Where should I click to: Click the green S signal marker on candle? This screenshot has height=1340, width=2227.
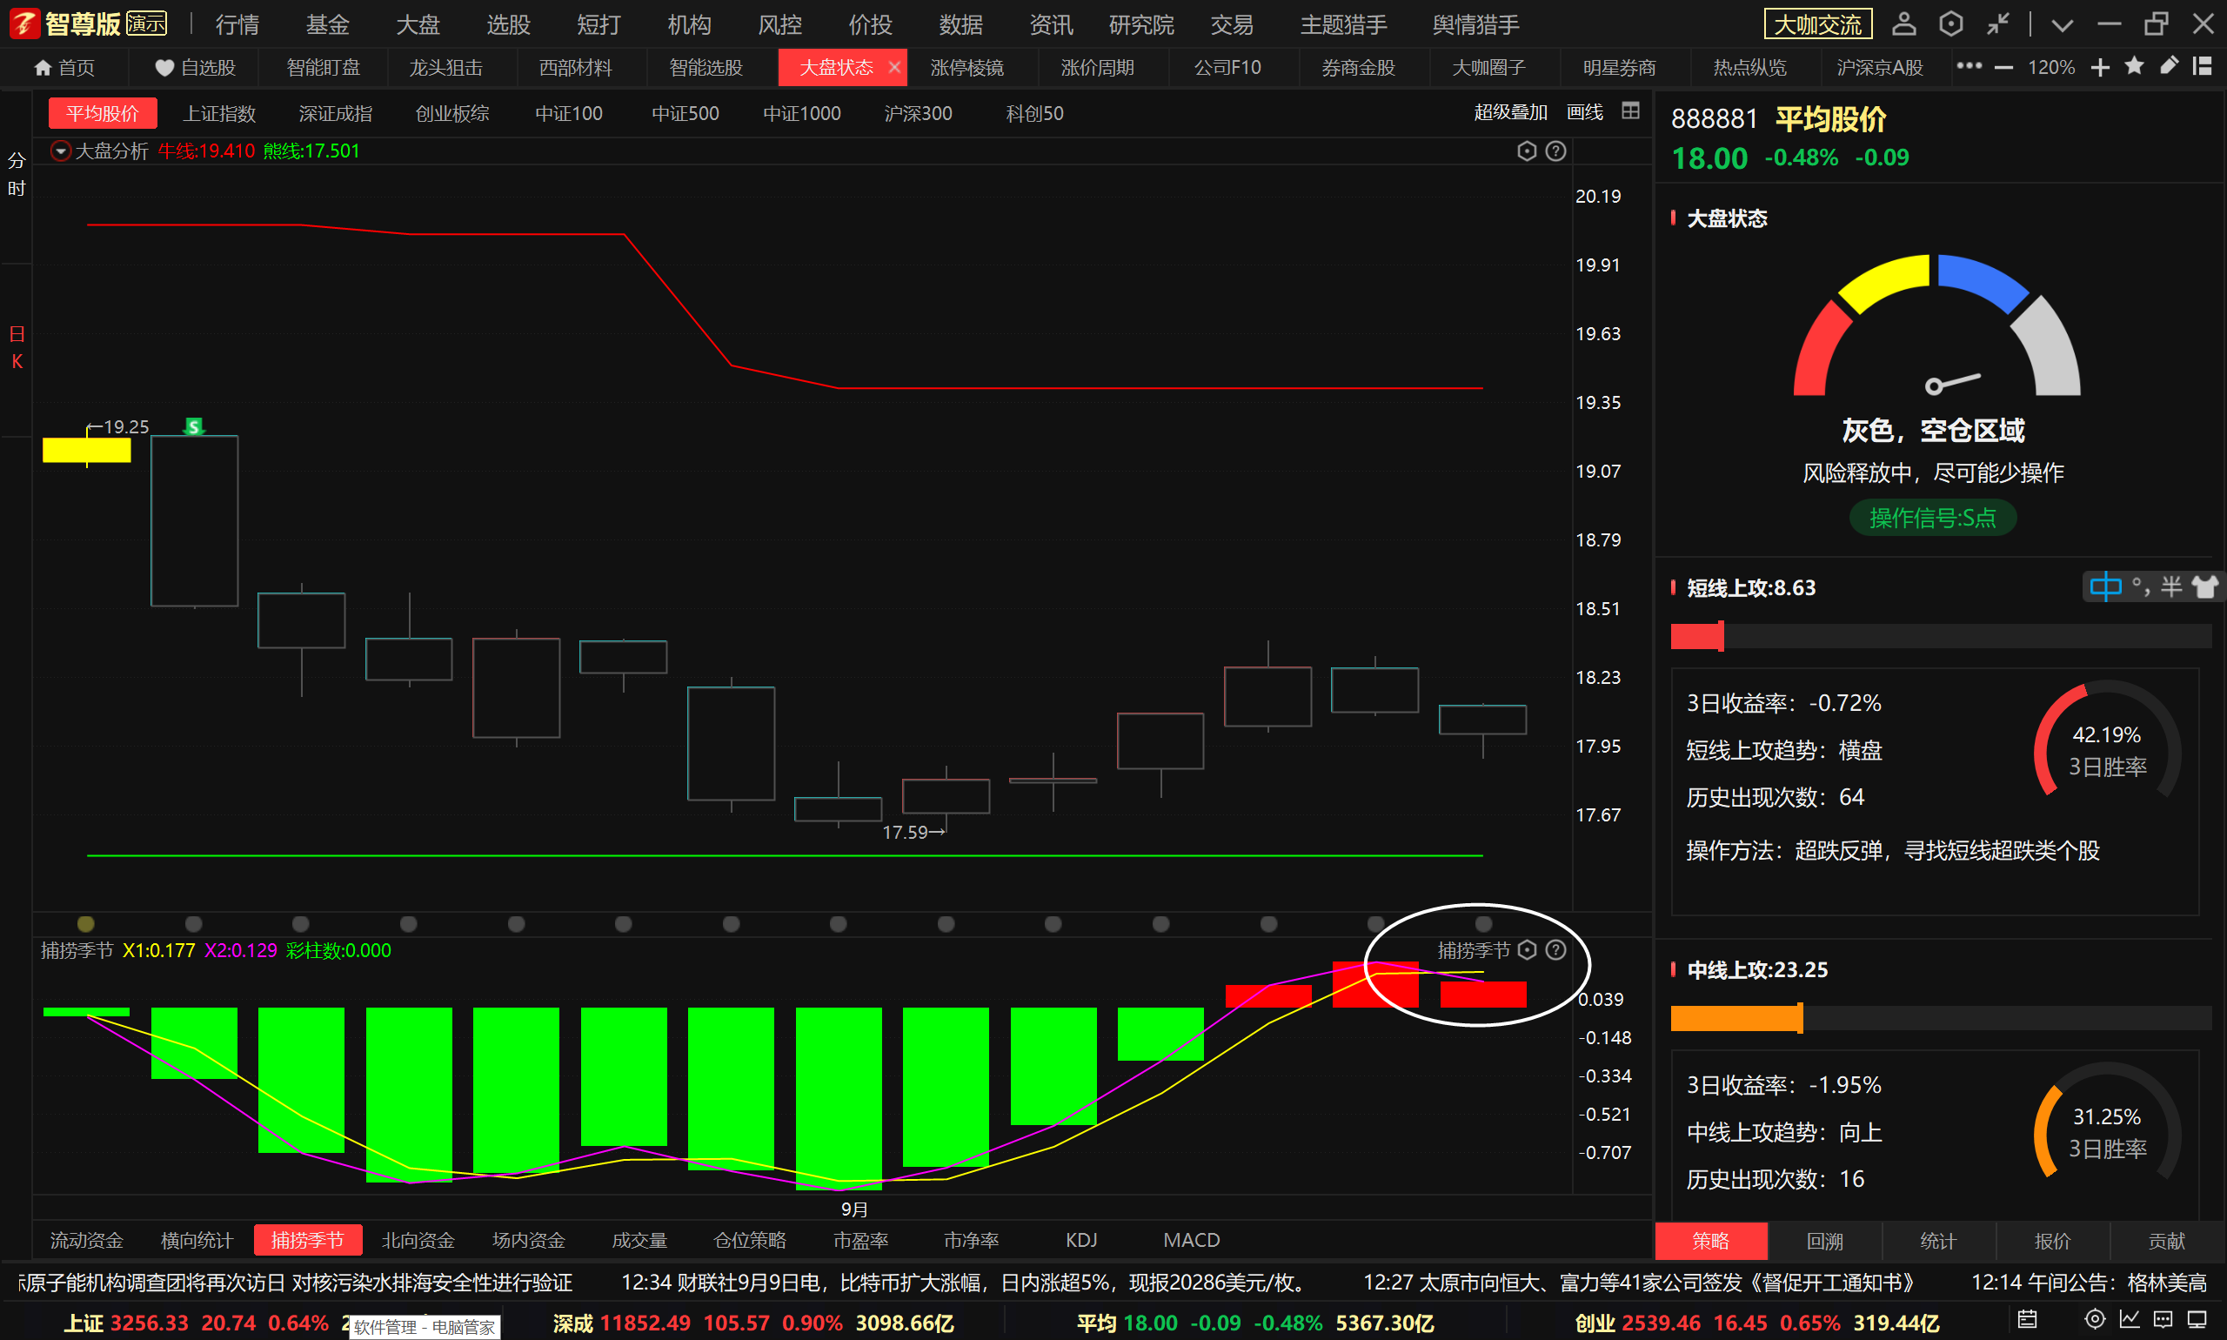pos(193,426)
